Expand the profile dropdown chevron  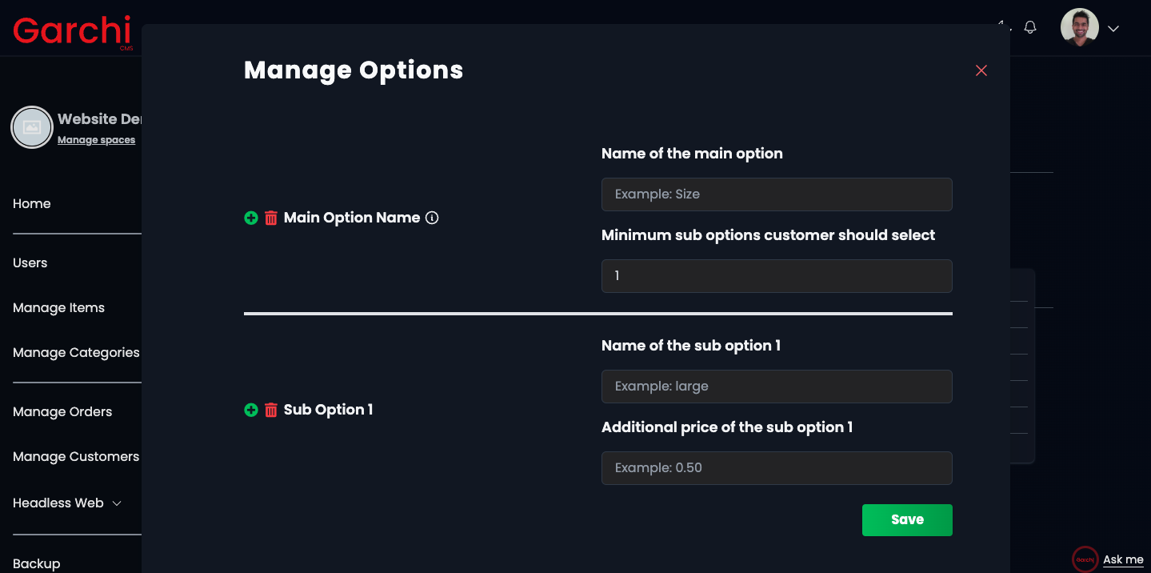click(1113, 29)
